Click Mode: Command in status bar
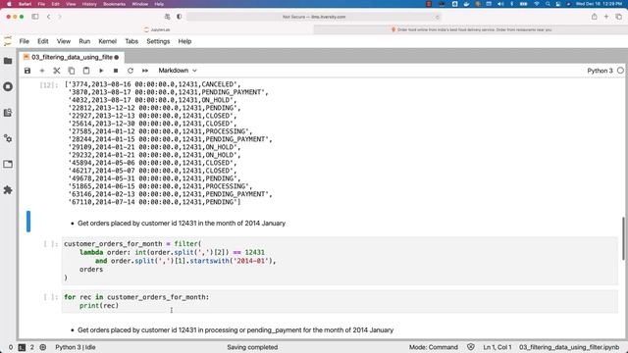This screenshot has width=628, height=353. pos(433,347)
